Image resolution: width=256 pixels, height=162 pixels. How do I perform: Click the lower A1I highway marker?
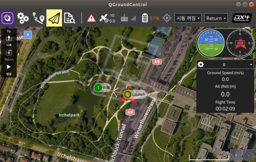(130, 112)
